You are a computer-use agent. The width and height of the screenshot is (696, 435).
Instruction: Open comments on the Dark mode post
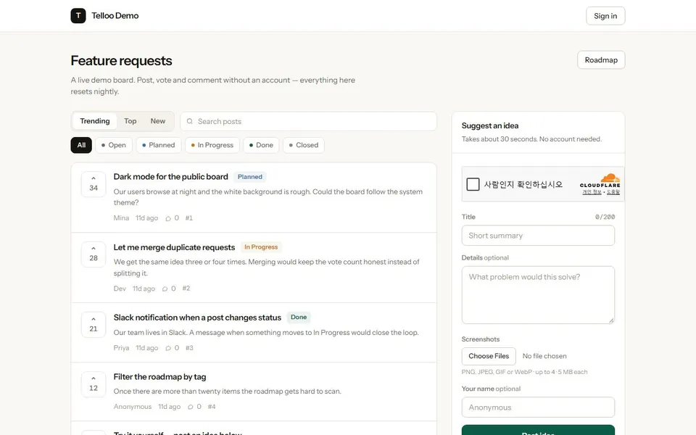pyautogui.click(x=172, y=218)
